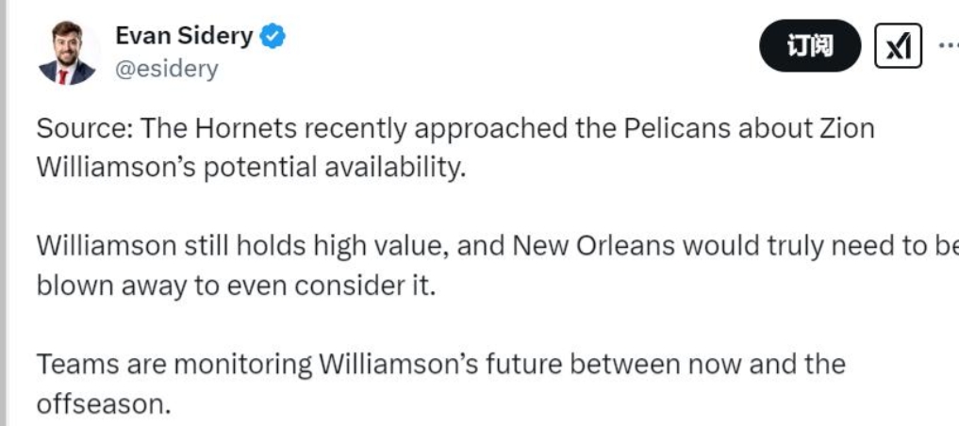The image size is (959, 426).
Task: Open the Evan Sidery display name link
Action: tap(184, 37)
